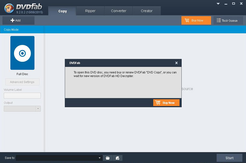Expand the Output dropdown arrow

click(38, 109)
